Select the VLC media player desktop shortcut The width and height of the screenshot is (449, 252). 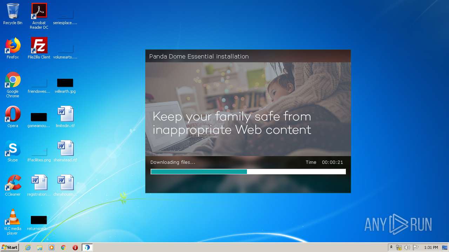(x=13, y=222)
